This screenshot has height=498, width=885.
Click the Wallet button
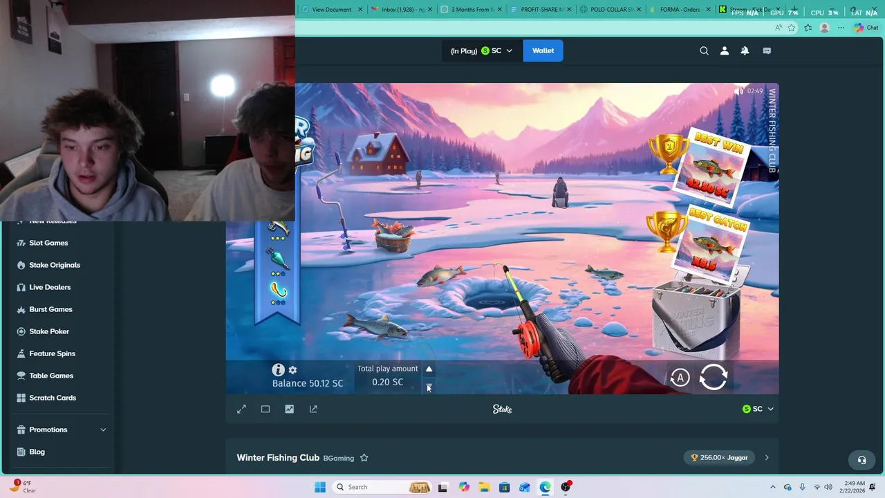tap(543, 50)
